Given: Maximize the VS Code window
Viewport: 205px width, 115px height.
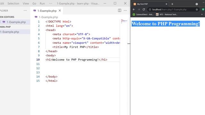Looking at the screenshot, I should 115,4.
